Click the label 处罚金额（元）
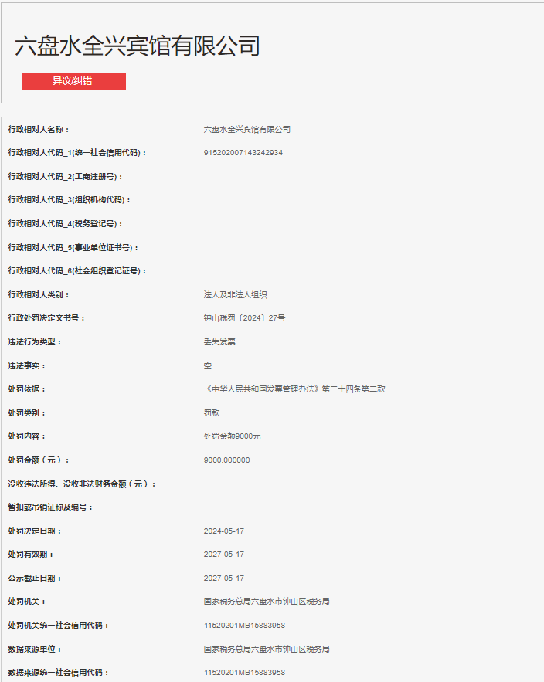 tap(39, 460)
